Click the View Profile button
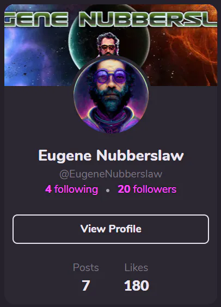Screen dimensions: 221x307 pos(110,229)
